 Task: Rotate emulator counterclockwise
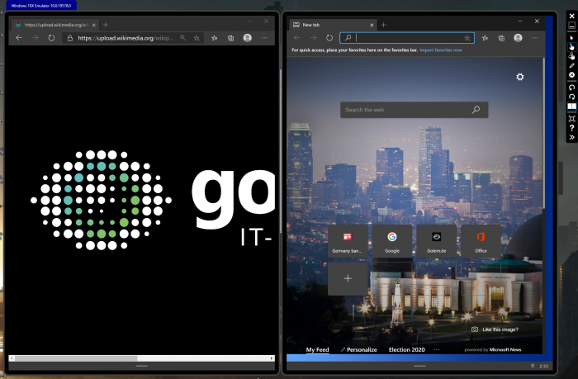[x=571, y=88]
